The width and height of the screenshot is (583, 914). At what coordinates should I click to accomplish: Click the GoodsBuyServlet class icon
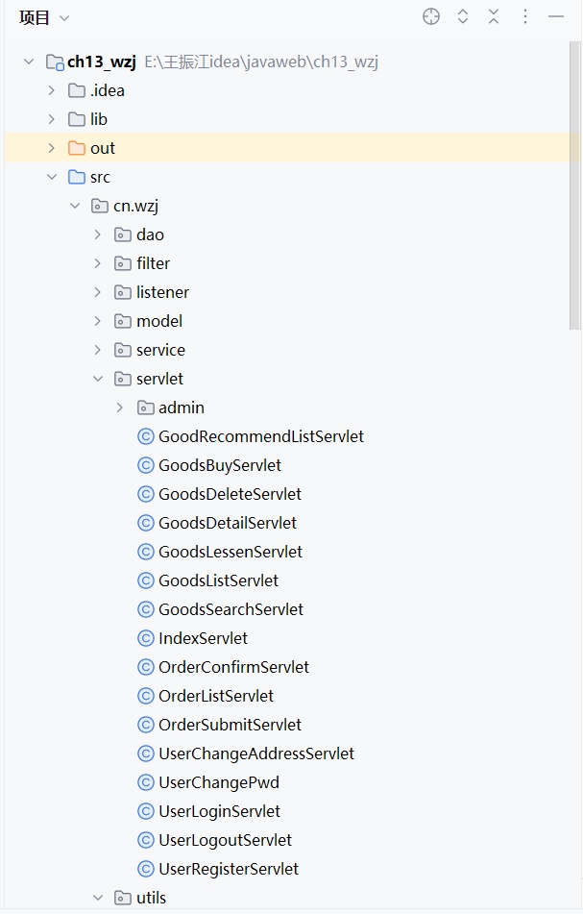tap(146, 465)
